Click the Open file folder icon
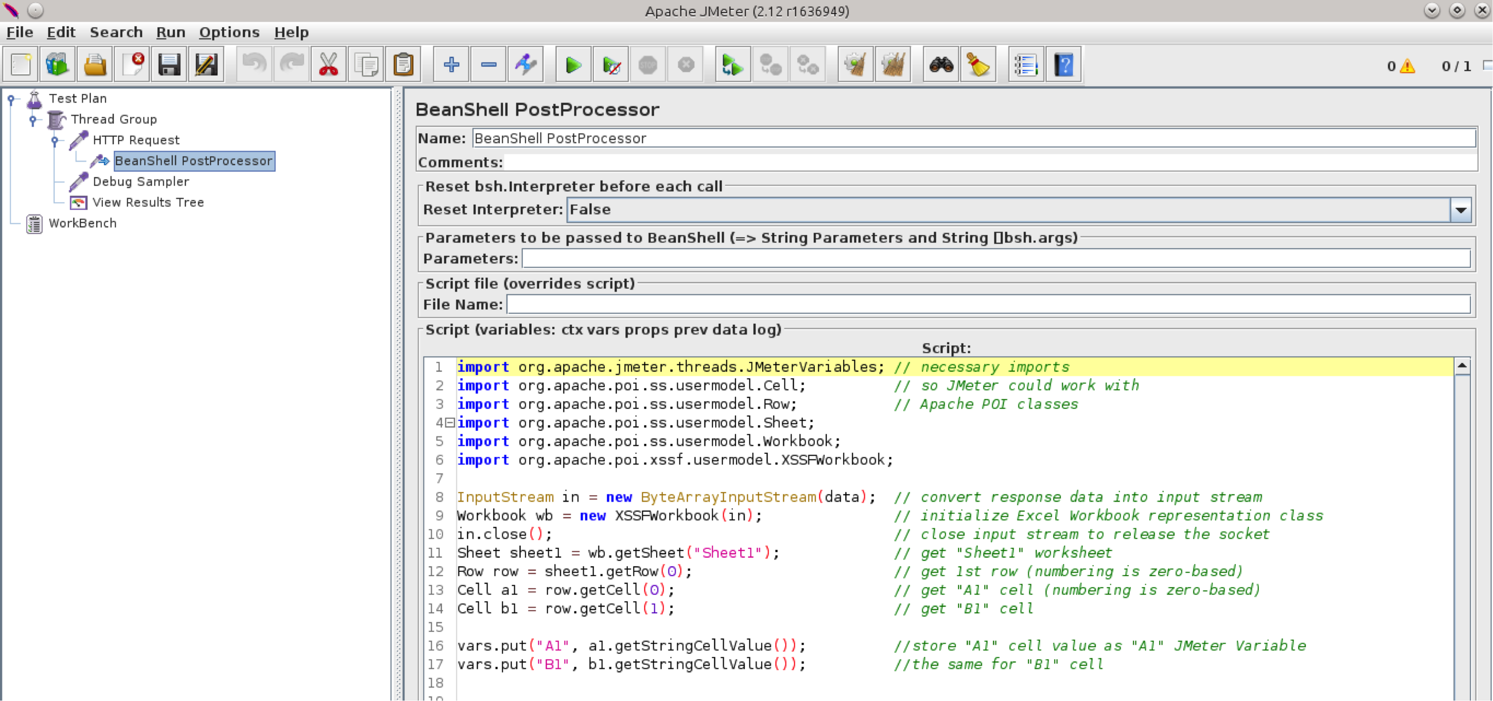Screen dimensions: 1493x701 click(x=95, y=65)
